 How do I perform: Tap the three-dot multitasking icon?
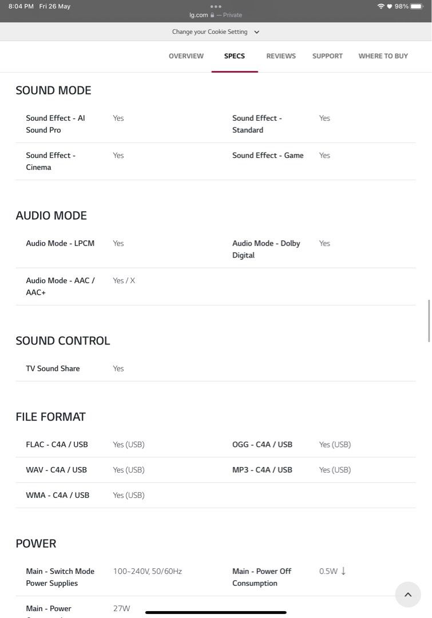[216, 6]
